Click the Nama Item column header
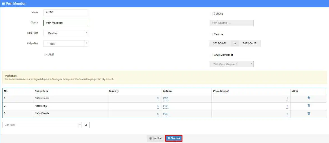The image size is (329, 143). tap(41, 91)
